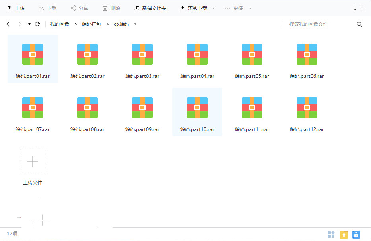Viewport: 371px width, 241px height.
Task: Go back with the left arrow
Action: 8,24
